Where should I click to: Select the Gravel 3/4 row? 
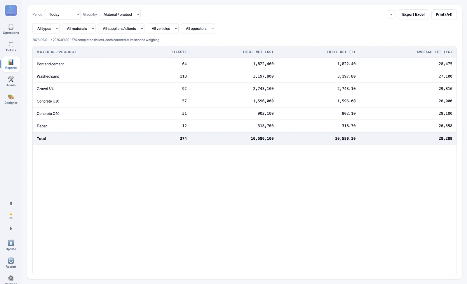tap(245, 89)
